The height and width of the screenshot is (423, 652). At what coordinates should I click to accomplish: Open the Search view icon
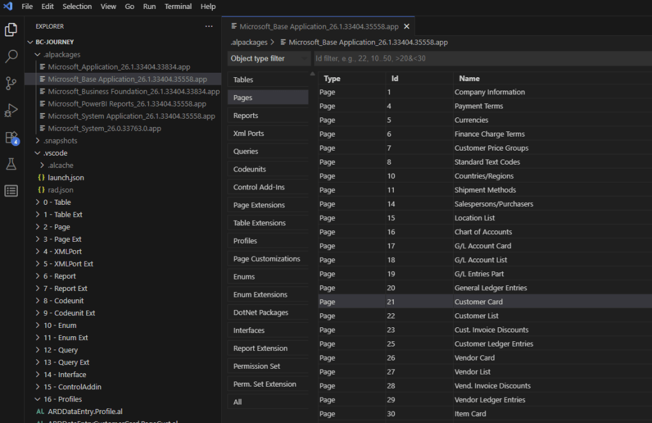11,57
